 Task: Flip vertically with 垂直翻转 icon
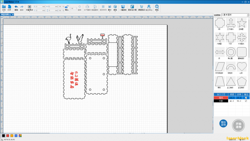pyautogui.click(x=95, y=7)
